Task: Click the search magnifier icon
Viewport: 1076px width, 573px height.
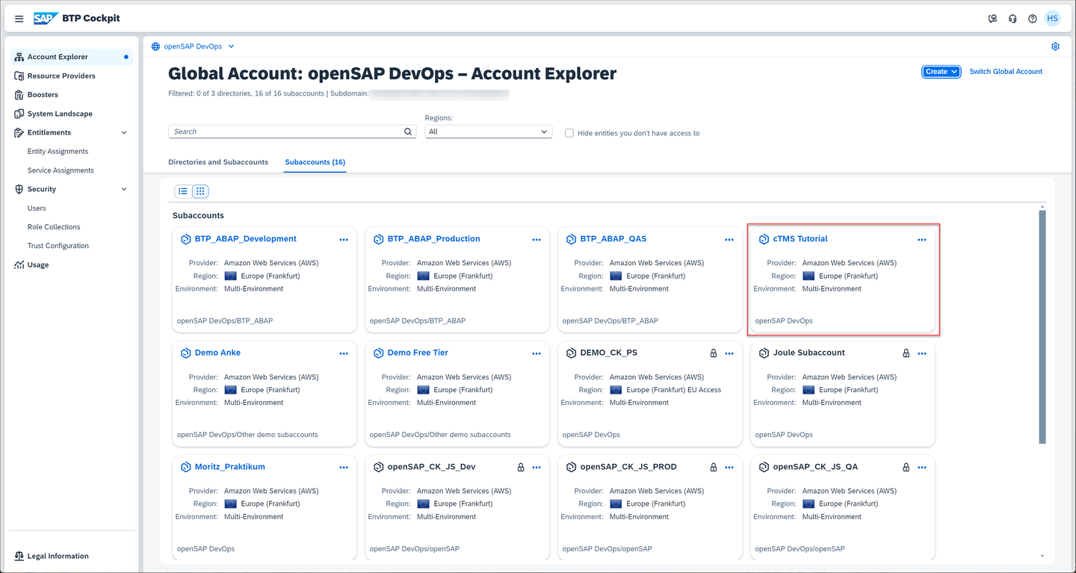Action: [x=408, y=131]
